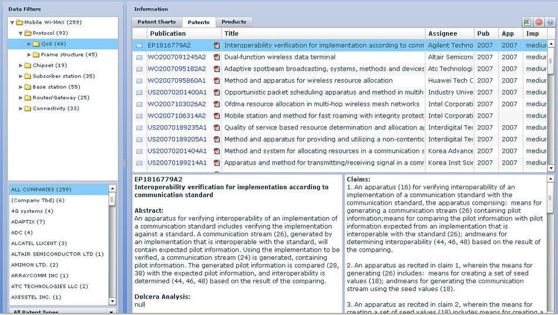Image resolution: width=558 pixels, height=315 pixels.
Task: Click the company list scrollbar down arrow
Action: [112, 301]
